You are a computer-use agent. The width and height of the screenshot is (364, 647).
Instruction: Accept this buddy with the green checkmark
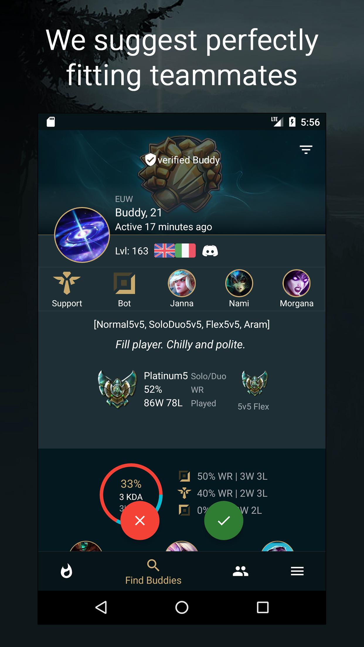(224, 520)
